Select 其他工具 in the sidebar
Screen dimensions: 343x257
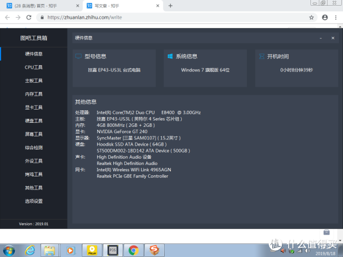click(x=34, y=187)
